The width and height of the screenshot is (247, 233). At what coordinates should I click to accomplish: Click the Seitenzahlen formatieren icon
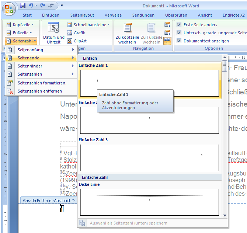click(x=10, y=83)
